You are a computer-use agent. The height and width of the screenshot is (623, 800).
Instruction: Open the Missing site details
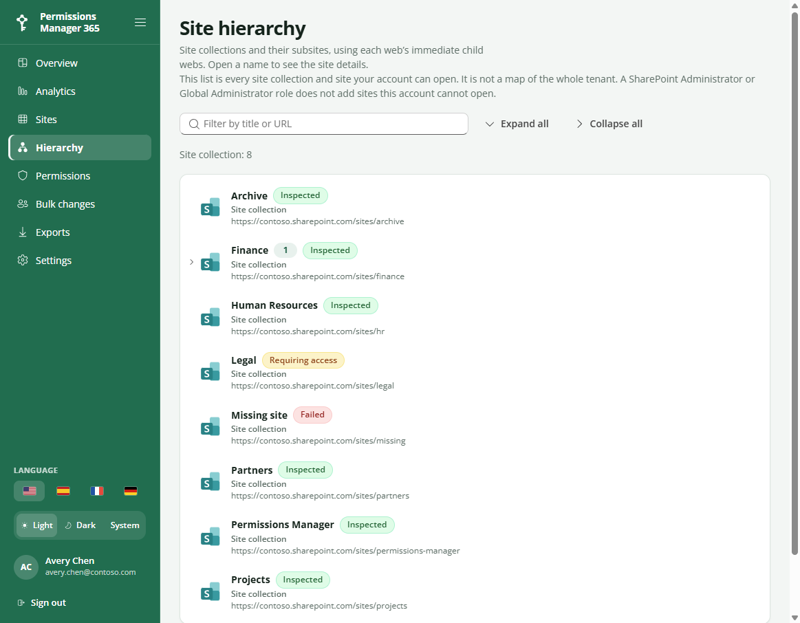[259, 415]
